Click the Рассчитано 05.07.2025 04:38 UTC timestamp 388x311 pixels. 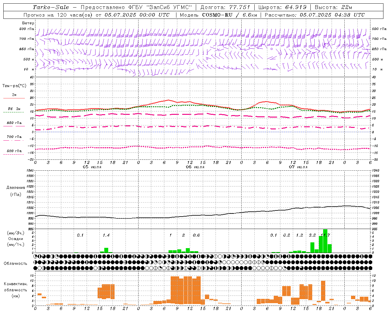315,15
